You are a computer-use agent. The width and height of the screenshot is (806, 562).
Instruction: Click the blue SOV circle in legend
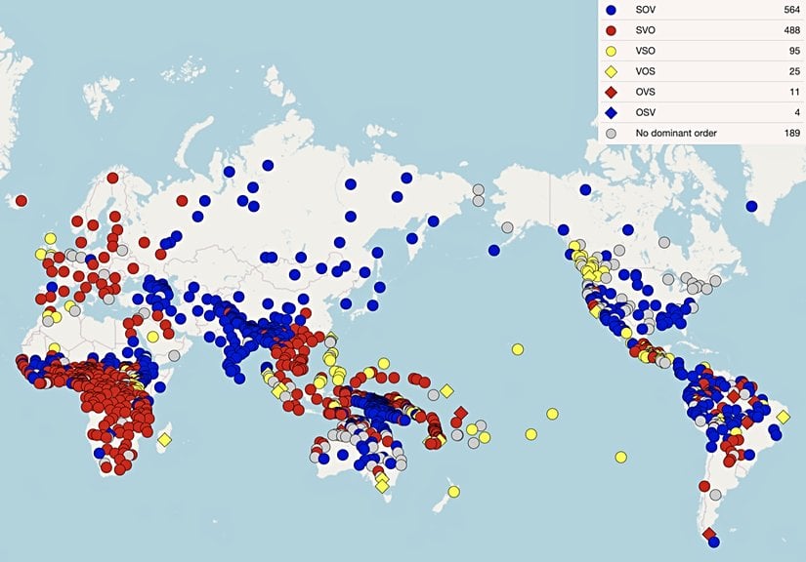pyautogui.click(x=612, y=10)
